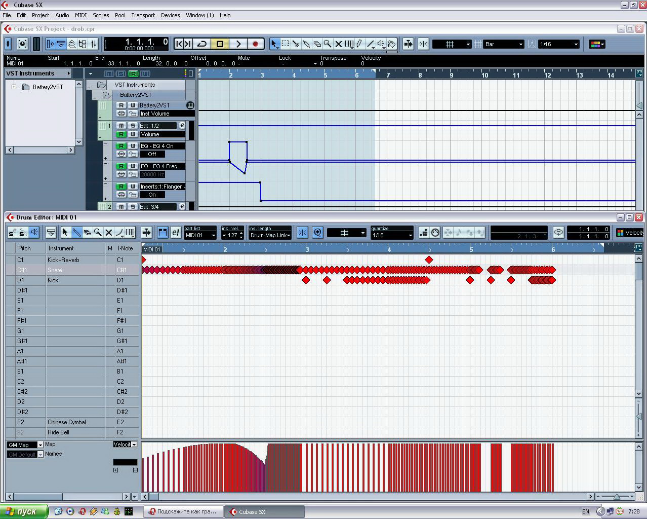Image resolution: width=647 pixels, height=519 pixels.
Task: Stop playback with the Stop button
Action: pos(220,44)
